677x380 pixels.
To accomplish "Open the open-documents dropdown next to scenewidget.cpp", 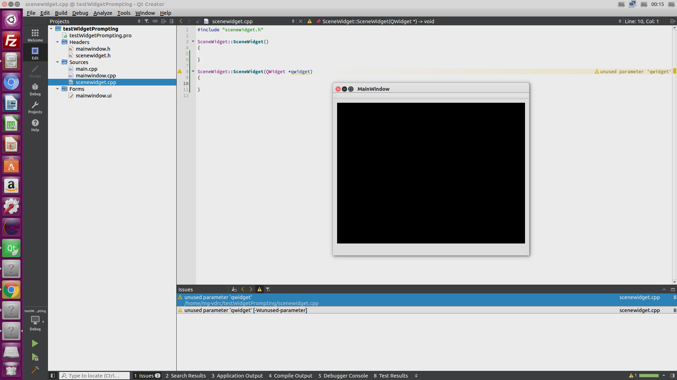I will [x=293, y=21].
